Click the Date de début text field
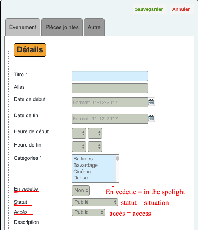 tap(110, 102)
